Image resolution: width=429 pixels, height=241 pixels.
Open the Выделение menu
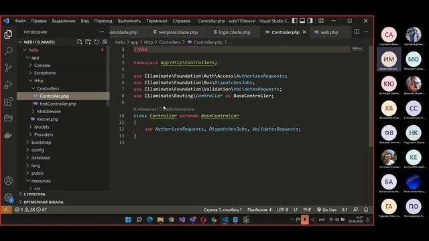point(64,21)
